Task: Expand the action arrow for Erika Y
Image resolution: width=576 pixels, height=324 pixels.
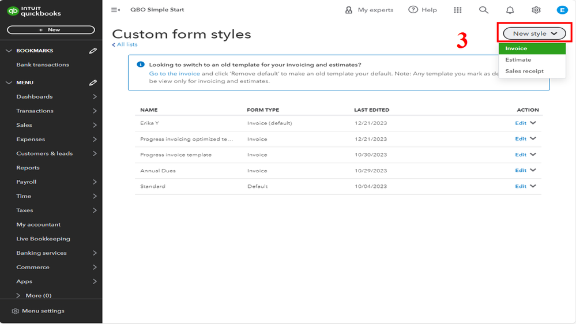Action: click(533, 123)
